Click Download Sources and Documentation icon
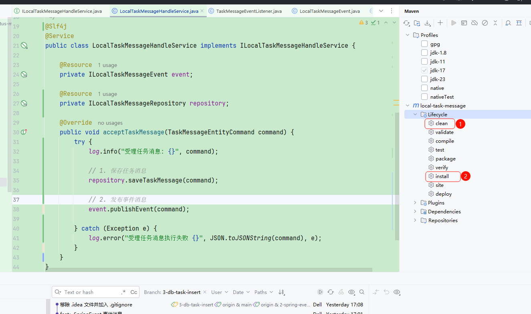This screenshot has height=314, width=531. tap(428, 23)
